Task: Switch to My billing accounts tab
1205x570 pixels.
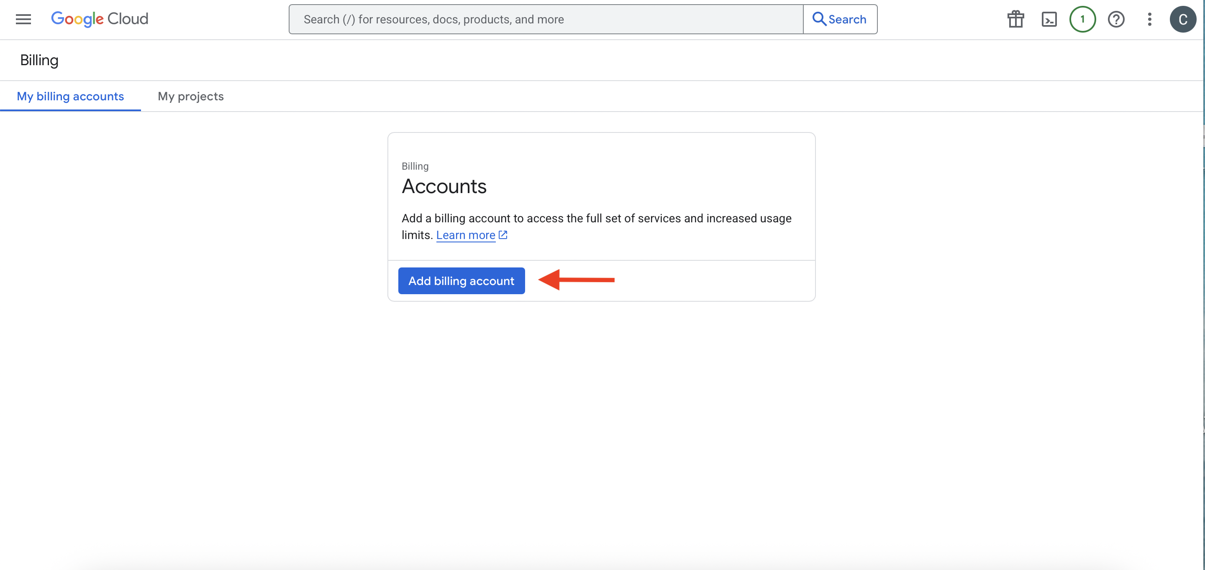Action: 70,96
